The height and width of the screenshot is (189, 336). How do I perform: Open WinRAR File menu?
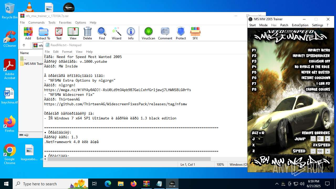coord(22,23)
